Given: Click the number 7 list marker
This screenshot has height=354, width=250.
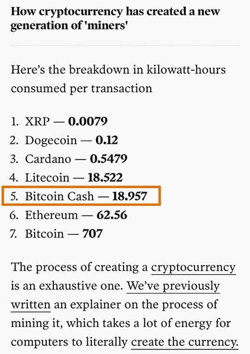Looking at the screenshot, I should pyautogui.click(x=13, y=234).
